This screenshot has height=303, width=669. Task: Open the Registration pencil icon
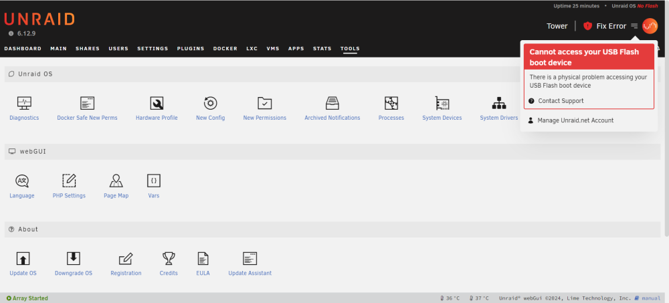(126, 259)
